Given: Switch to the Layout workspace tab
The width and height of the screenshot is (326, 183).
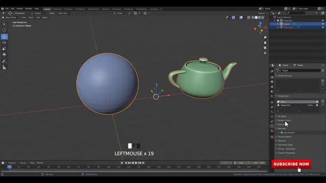Looking at the screenshot, I should click(47, 9).
